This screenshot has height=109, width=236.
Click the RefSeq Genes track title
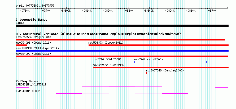(27, 81)
